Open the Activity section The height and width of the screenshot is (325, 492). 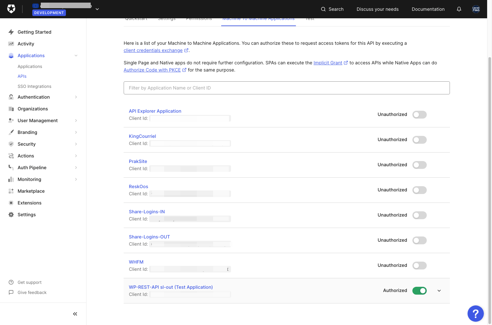[x=26, y=44]
